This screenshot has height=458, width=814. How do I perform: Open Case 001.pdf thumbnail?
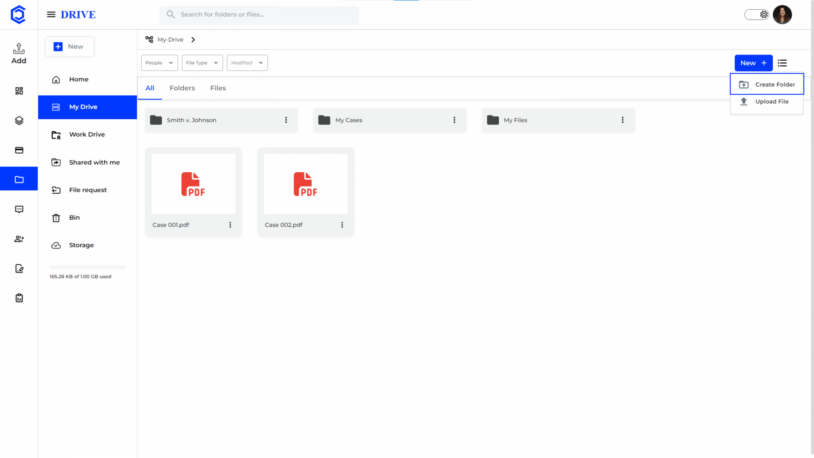coord(193,184)
